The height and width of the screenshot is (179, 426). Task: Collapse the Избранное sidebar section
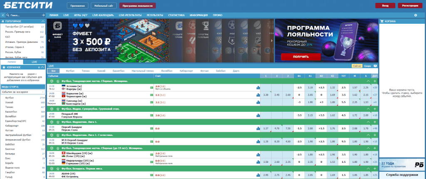click(43, 67)
